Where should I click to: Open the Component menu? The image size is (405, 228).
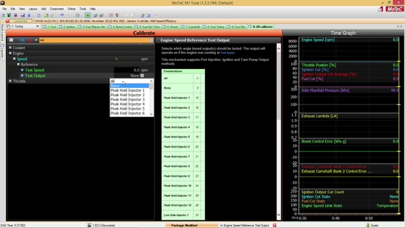pos(56,9)
